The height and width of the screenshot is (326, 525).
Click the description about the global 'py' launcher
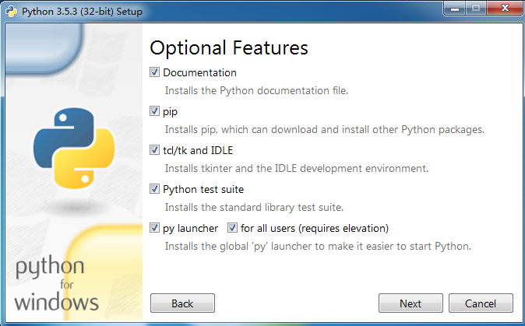coord(319,246)
